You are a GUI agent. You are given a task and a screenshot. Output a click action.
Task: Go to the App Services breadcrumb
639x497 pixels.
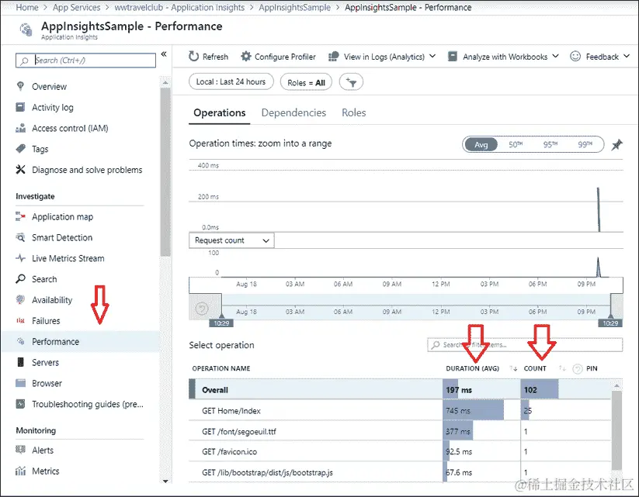76,7
